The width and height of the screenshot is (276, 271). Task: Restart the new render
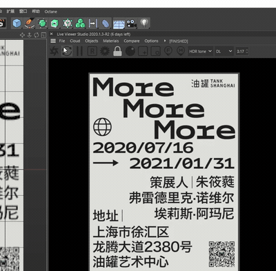(x=67, y=51)
